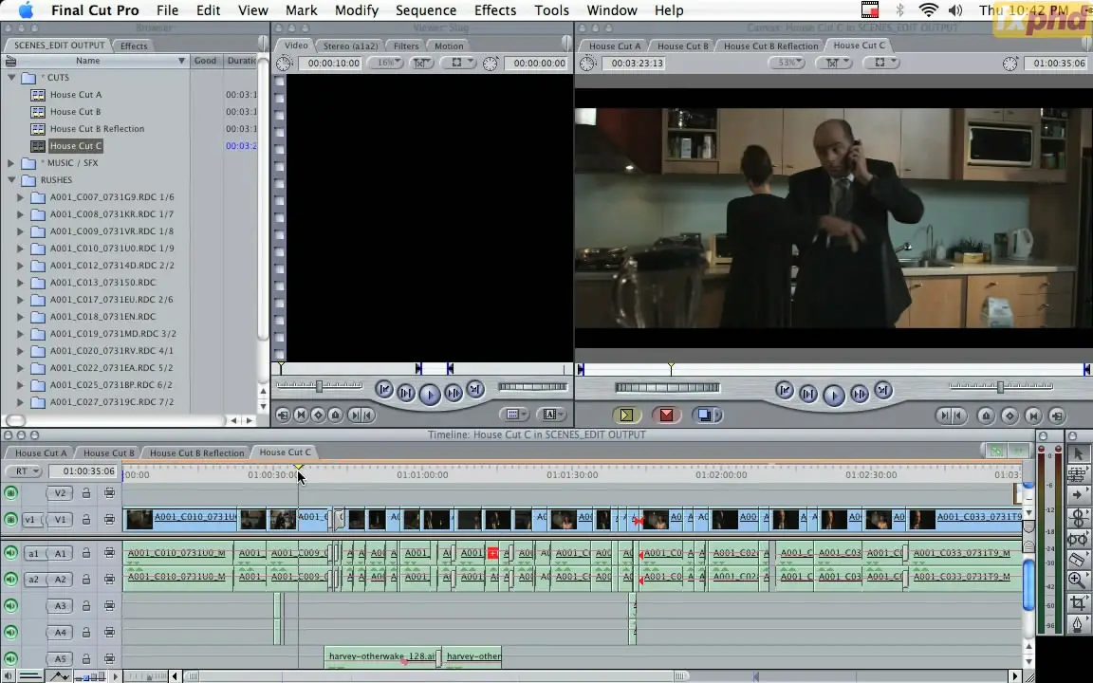Toggle Clip Keyframes control in timeline footer
The height and width of the screenshot is (683, 1093).
coord(30,676)
